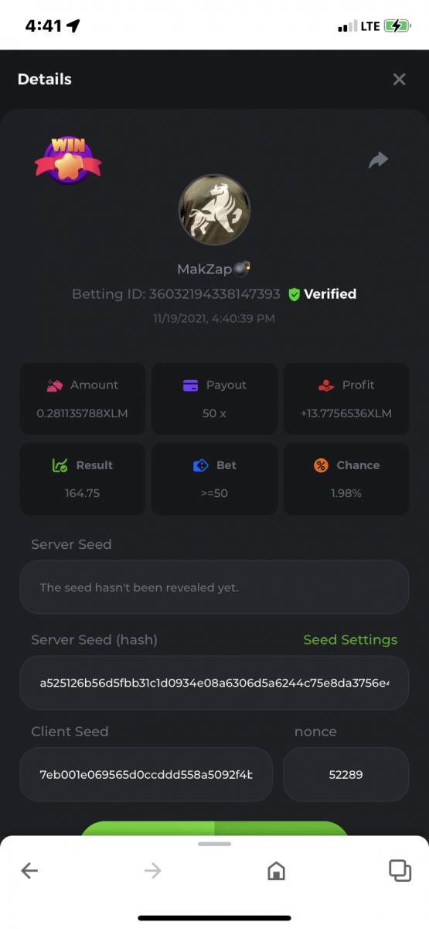Go back with browser back arrow

pos(29,871)
